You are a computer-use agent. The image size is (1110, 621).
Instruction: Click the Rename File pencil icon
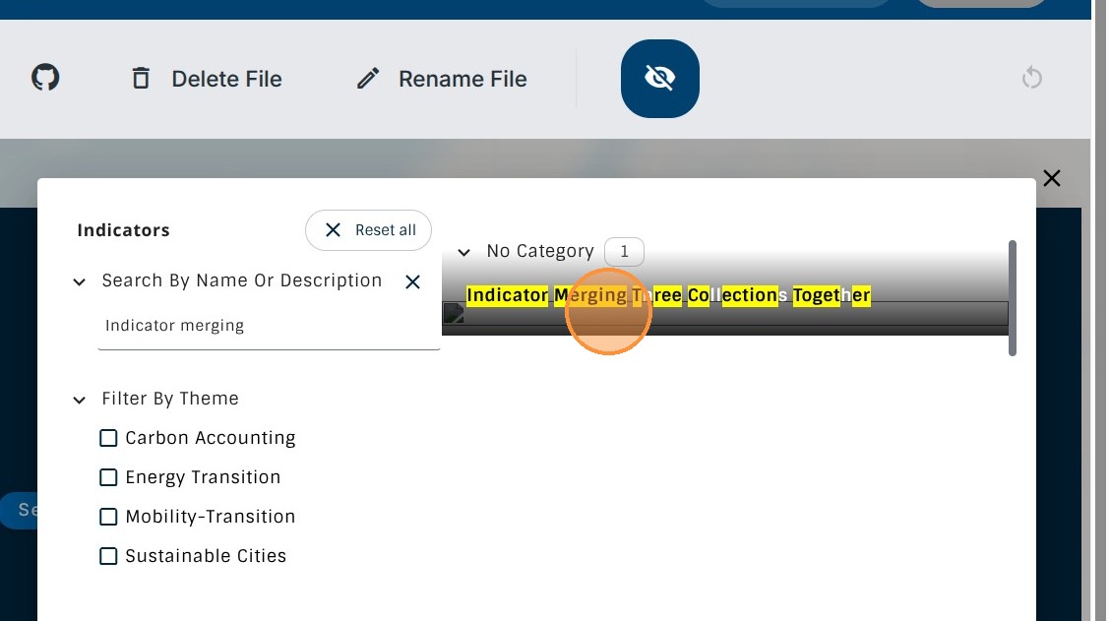tap(368, 79)
